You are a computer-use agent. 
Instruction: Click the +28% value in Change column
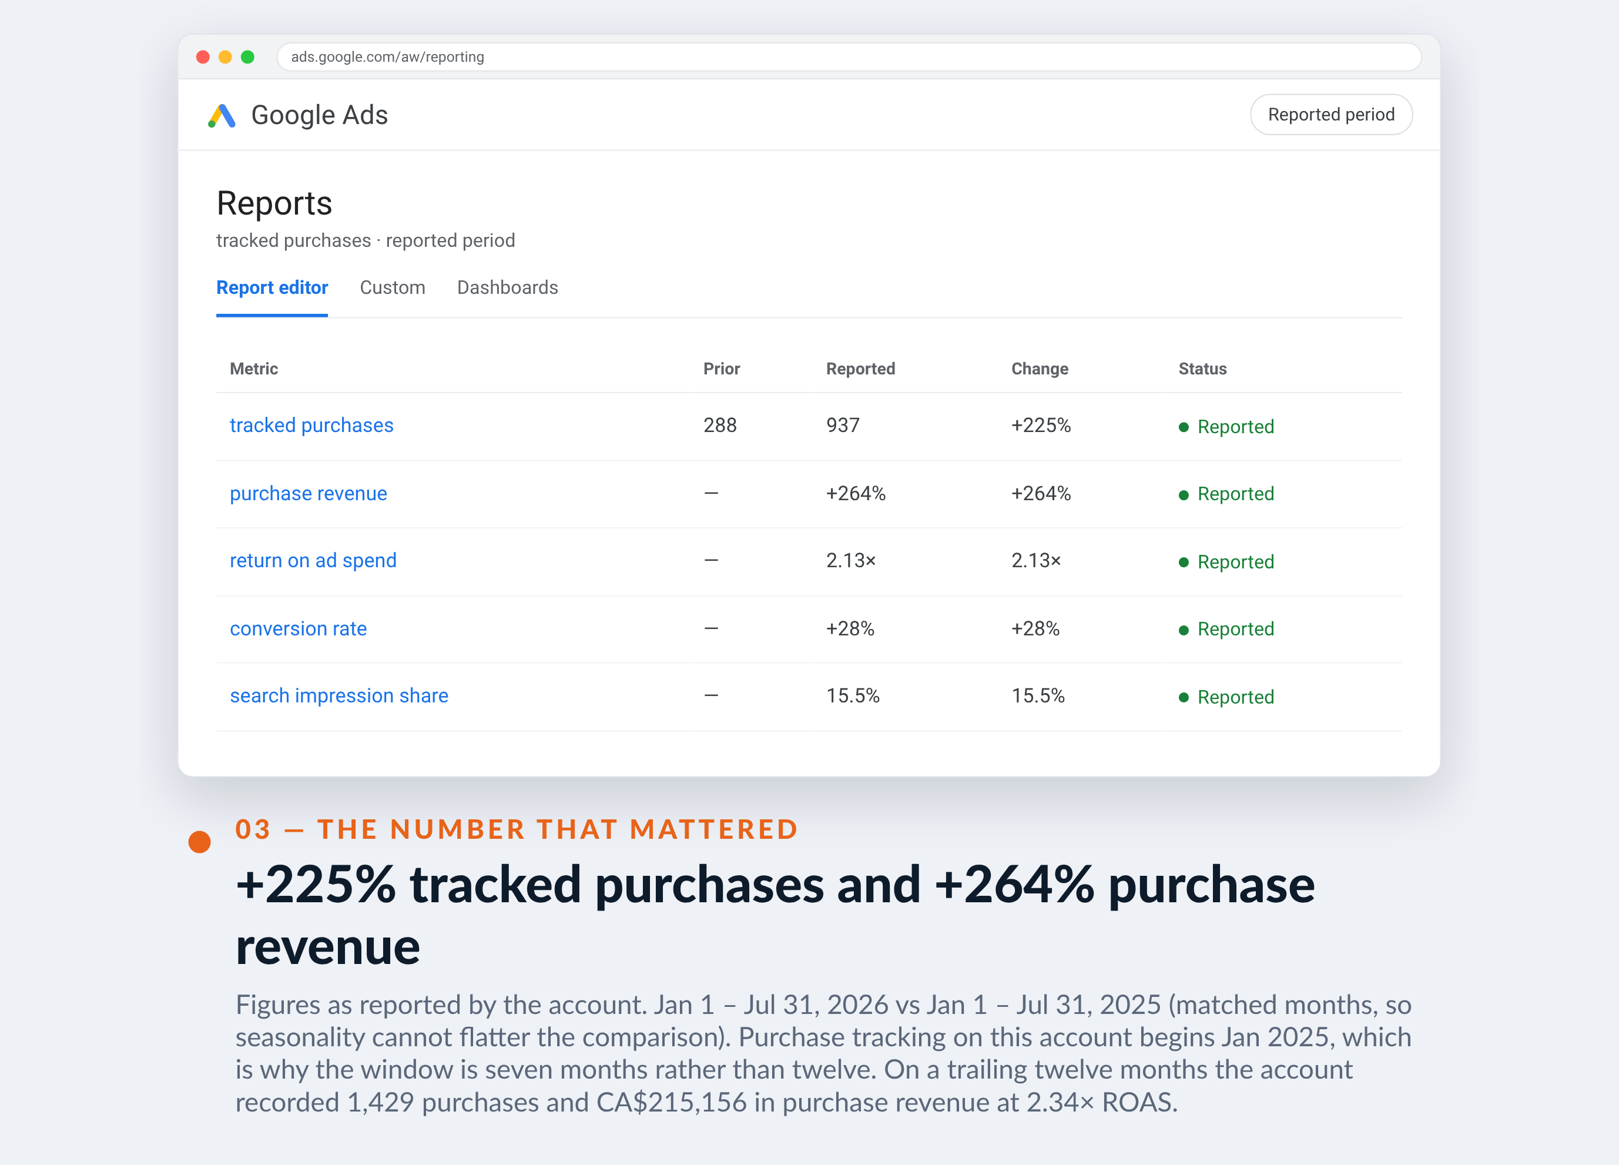(x=1035, y=628)
